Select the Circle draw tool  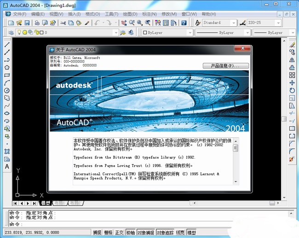(x=7, y=90)
